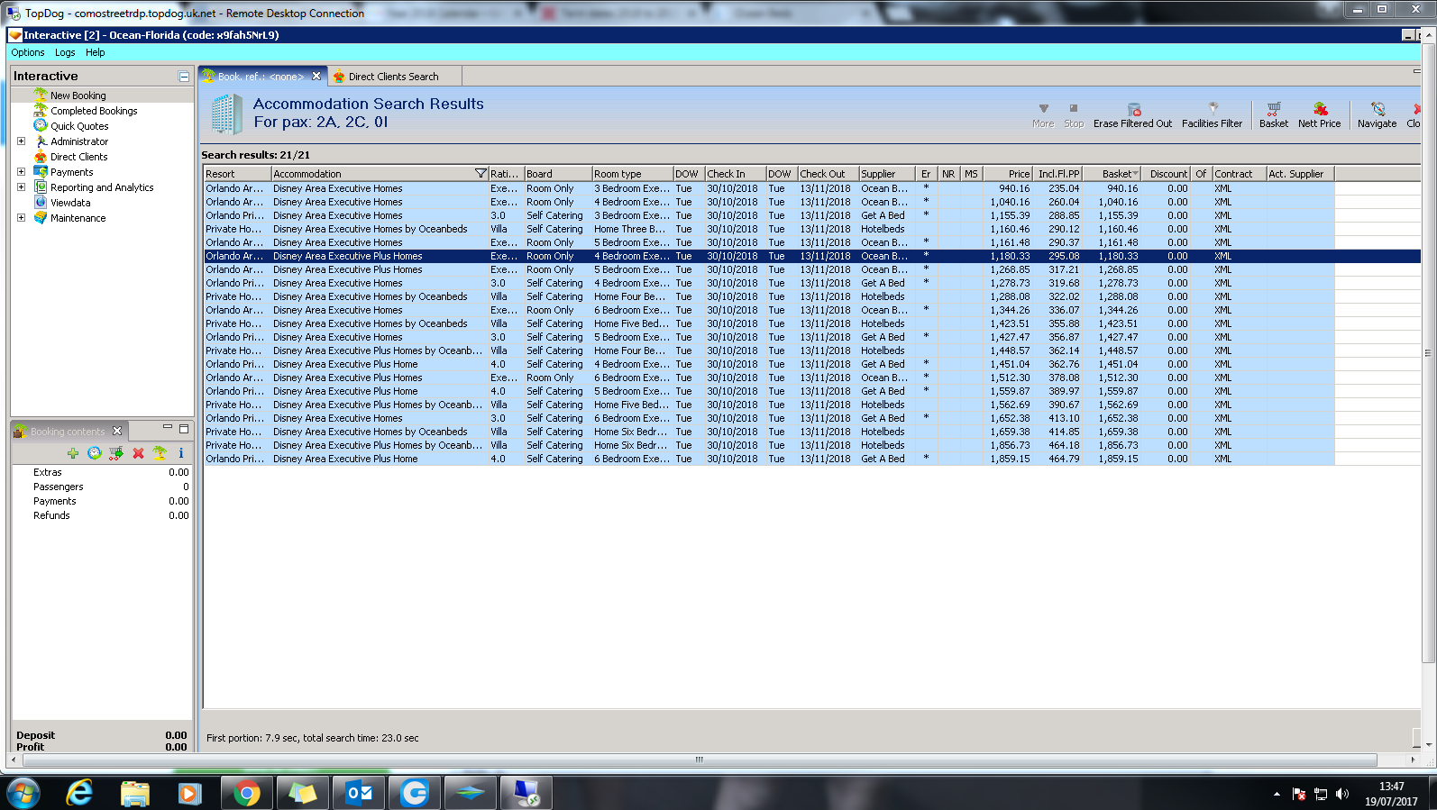Open the Options menu
1437x810 pixels.
tap(28, 52)
